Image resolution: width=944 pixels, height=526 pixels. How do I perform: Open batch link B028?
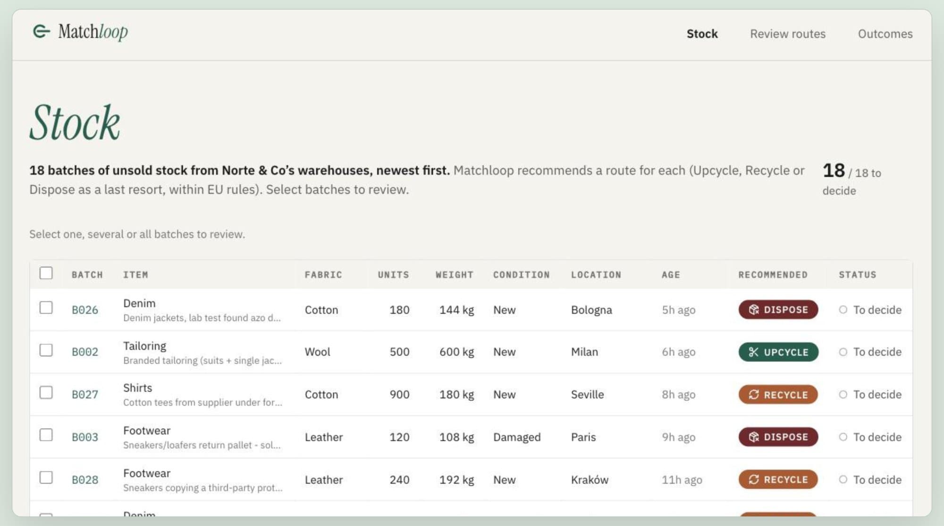(85, 480)
